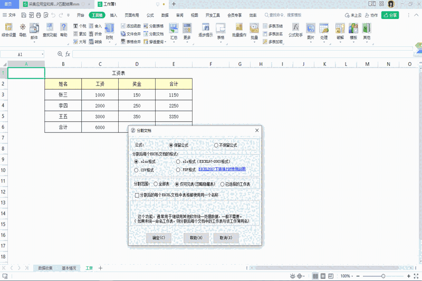
Task: Open the cell name box dropdown
Action: (x=42, y=54)
